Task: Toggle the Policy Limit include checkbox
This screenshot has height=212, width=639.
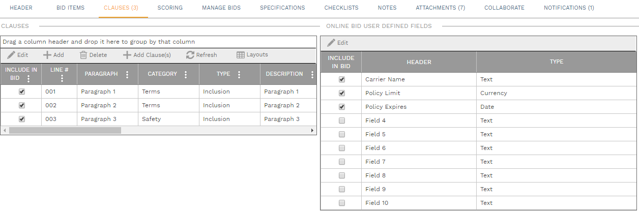Action: 342,93
